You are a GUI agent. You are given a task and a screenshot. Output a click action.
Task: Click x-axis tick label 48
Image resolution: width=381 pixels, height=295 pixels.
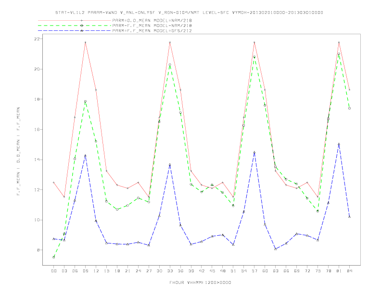223,271
